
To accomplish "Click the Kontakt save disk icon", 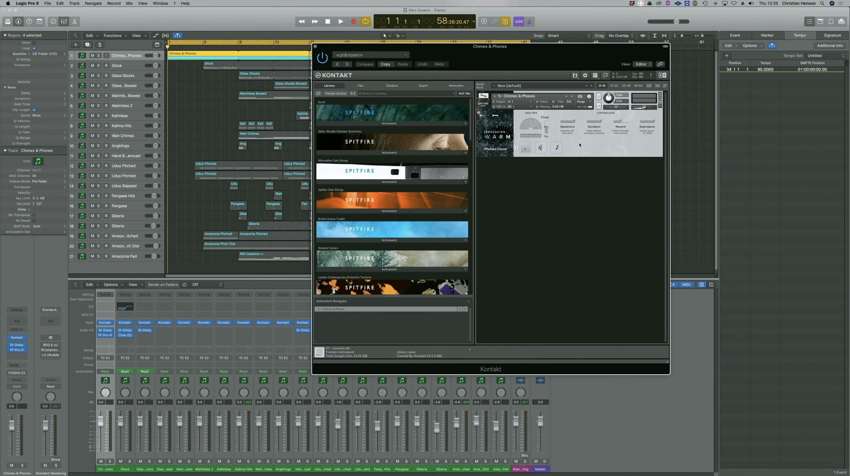I will [574, 75].
